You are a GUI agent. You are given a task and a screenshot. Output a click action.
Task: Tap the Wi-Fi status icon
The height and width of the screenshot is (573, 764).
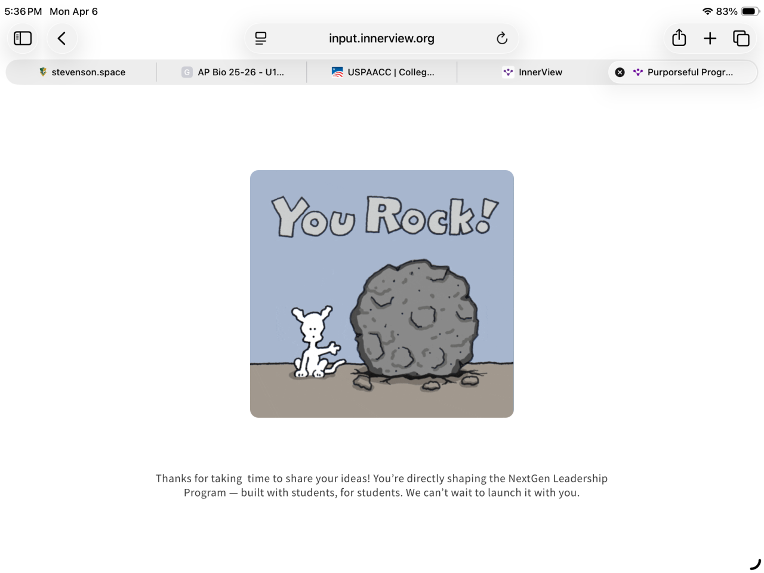[x=707, y=11]
